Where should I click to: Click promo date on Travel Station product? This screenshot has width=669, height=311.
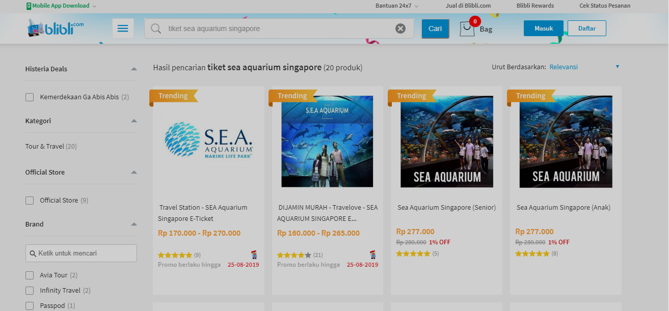pos(243,265)
